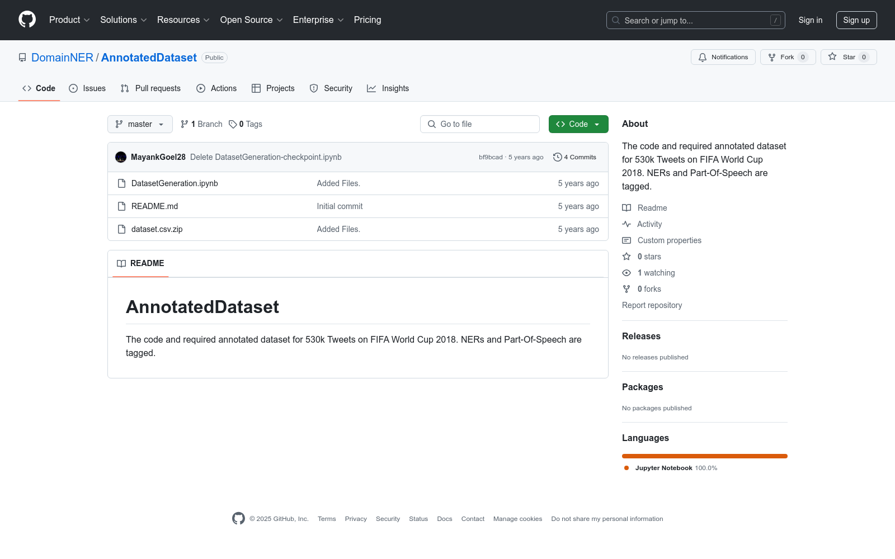Click the Terms footer link

(327, 519)
